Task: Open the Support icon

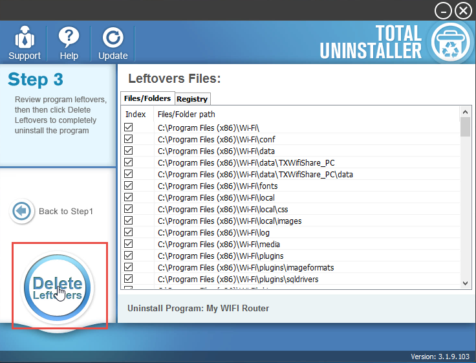Action: 25,38
